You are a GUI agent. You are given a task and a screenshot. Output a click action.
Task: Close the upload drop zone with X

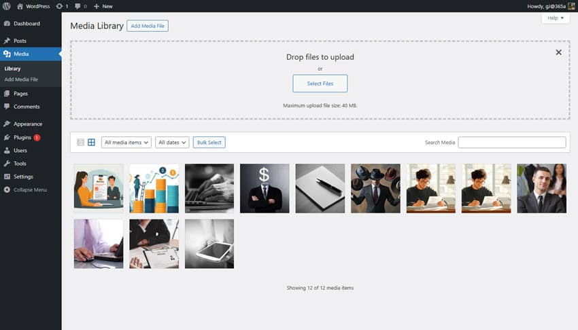(558, 52)
